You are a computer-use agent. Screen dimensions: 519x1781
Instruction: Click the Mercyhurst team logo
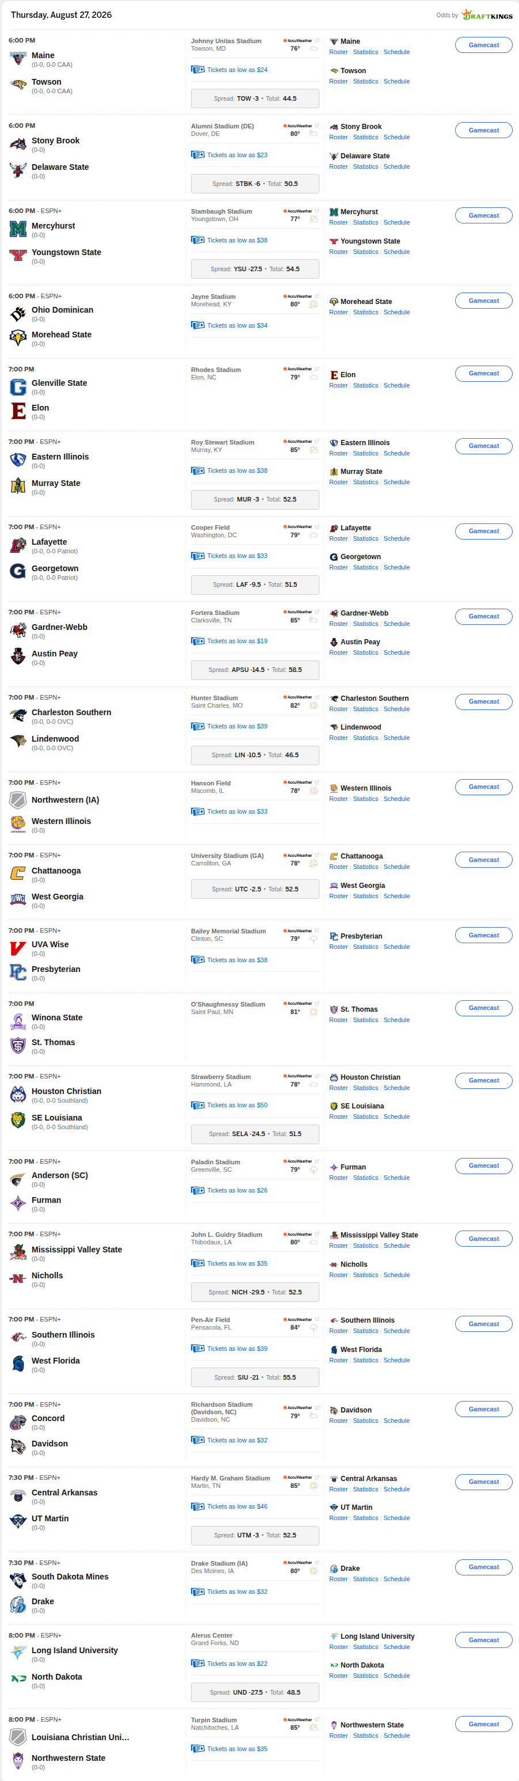point(18,230)
